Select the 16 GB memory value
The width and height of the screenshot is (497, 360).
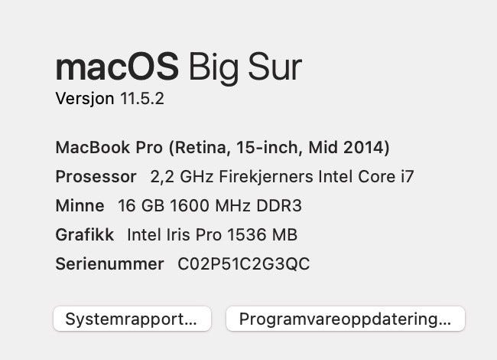point(139,205)
